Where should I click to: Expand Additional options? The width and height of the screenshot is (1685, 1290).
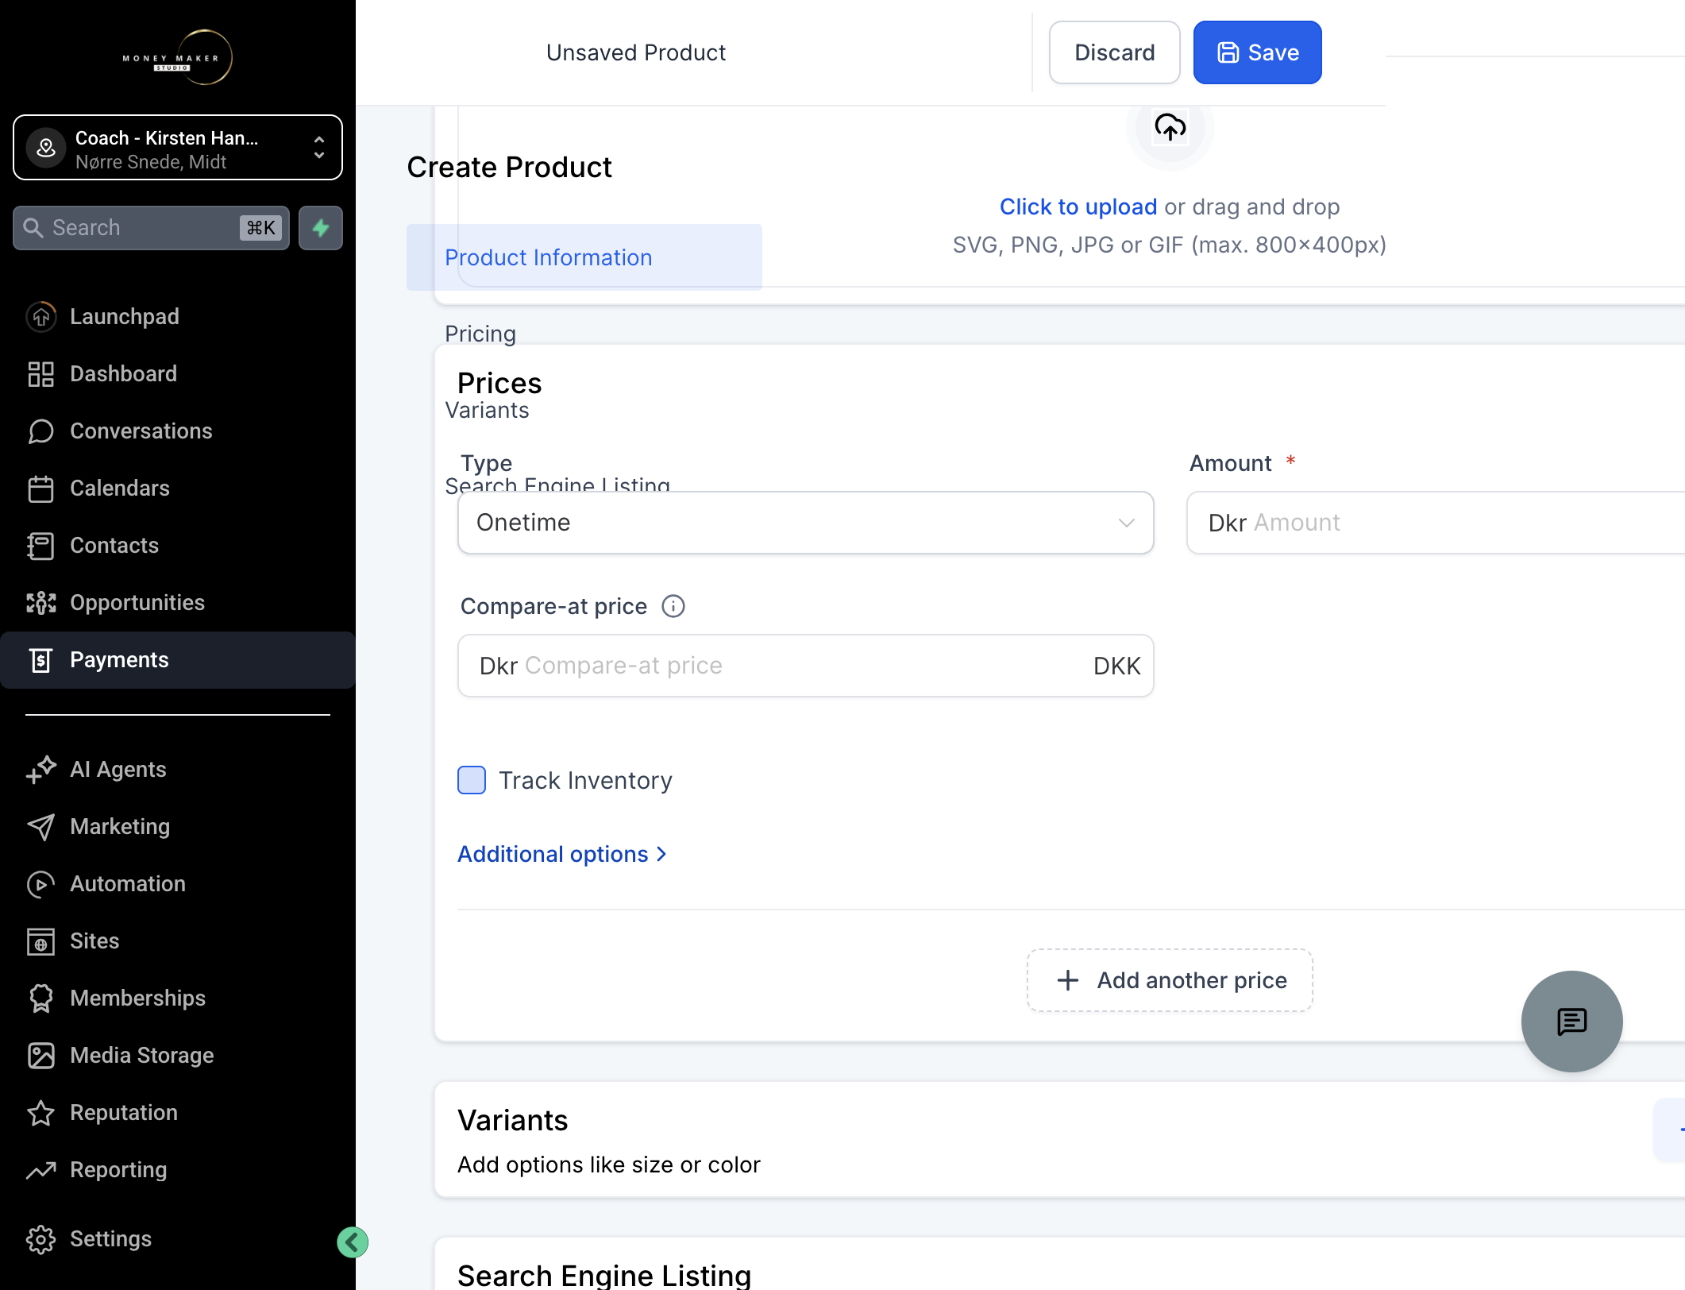tap(561, 854)
